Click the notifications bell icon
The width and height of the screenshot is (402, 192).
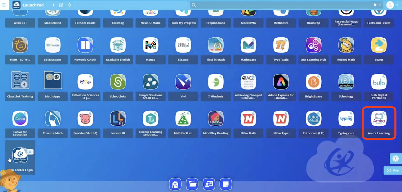69,5
